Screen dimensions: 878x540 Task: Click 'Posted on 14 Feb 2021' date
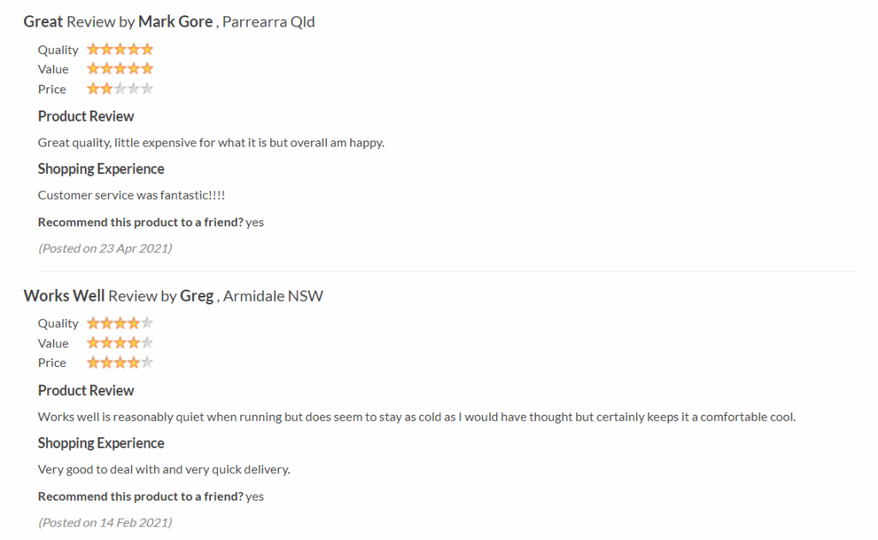(x=105, y=523)
